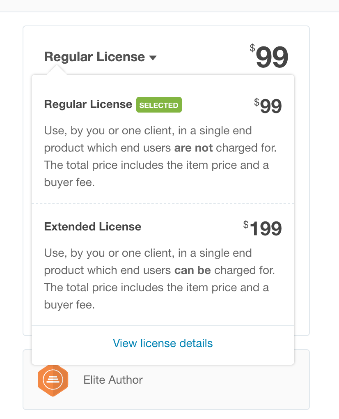
Task: Click the Regular License description paragraph
Action: 160,157
